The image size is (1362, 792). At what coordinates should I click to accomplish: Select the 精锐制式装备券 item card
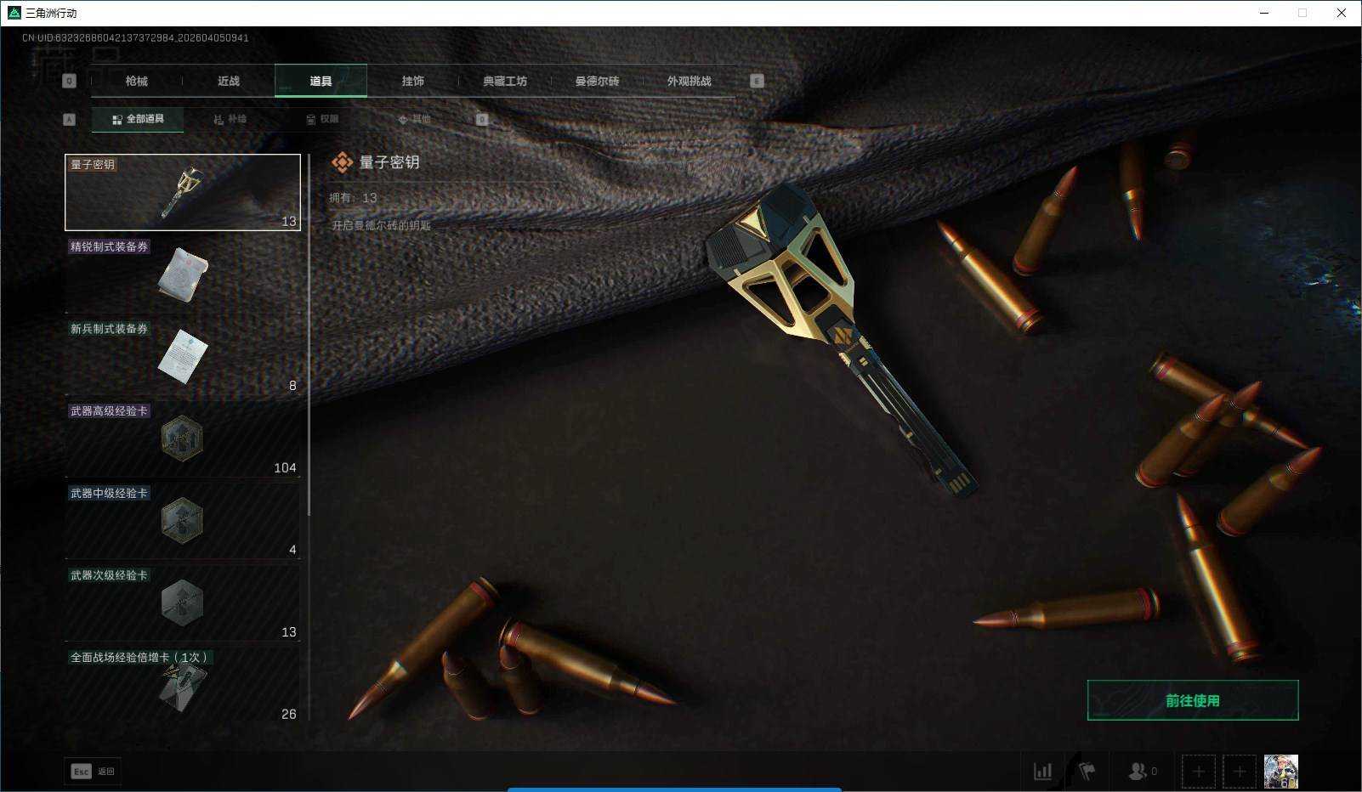tap(183, 274)
